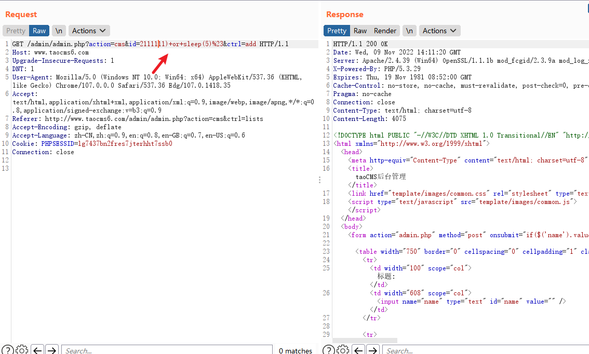The image size is (589, 354).
Task: Click the 'X-Powered-By: PHP/5.3.29' header
Action: click(x=377, y=69)
